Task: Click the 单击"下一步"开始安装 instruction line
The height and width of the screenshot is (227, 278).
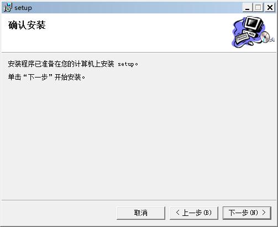Action: (46, 77)
